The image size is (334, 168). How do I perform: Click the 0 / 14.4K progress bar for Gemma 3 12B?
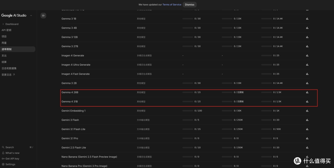tap(267, 37)
